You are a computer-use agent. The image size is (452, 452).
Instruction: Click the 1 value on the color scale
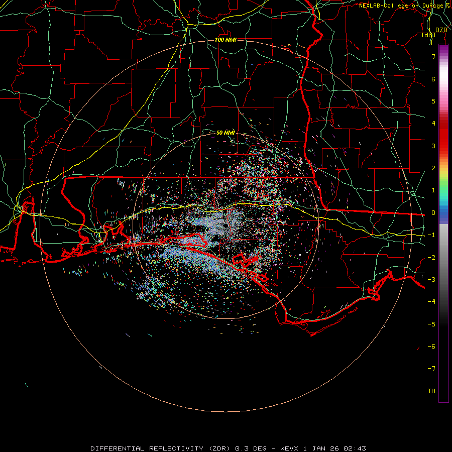point(433,190)
